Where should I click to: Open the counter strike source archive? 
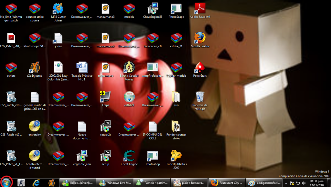(35, 9)
